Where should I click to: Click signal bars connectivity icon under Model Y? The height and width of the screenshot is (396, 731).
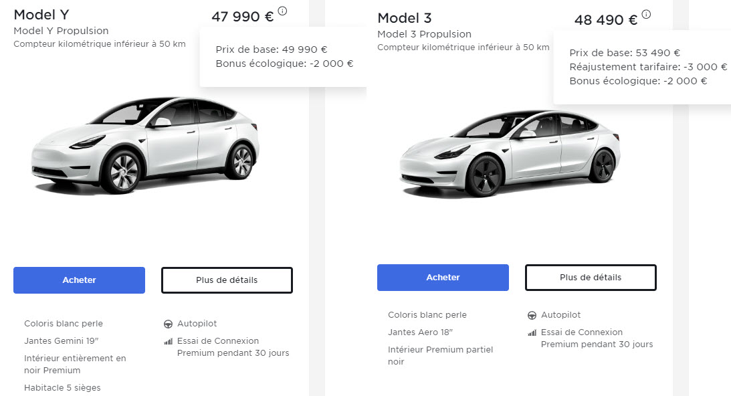tap(168, 341)
